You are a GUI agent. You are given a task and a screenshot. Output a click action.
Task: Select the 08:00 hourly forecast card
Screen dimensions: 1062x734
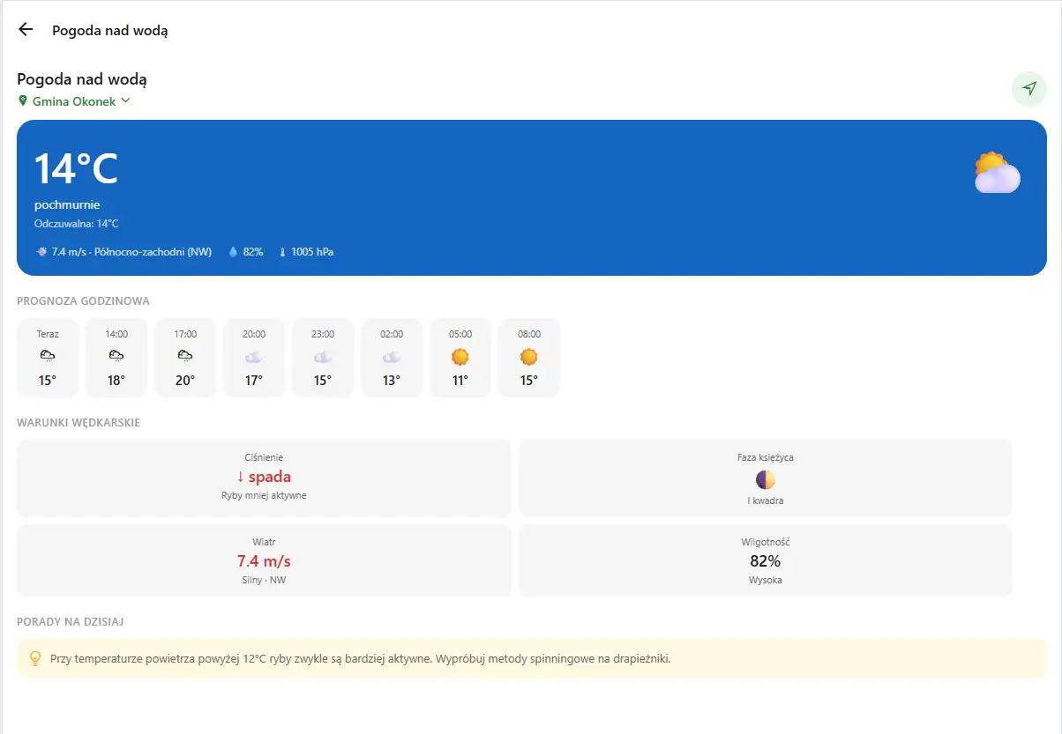point(529,358)
